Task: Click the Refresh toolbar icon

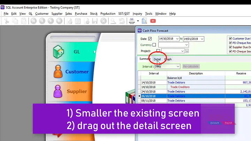Action: click(x=122, y=21)
